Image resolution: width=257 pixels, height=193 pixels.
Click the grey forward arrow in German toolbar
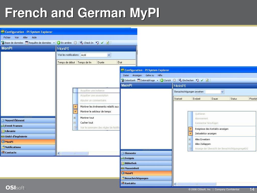[x=174, y=80]
